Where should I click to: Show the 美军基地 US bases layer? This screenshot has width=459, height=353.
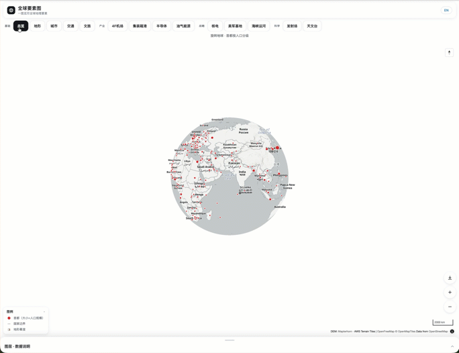pyautogui.click(x=235, y=26)
